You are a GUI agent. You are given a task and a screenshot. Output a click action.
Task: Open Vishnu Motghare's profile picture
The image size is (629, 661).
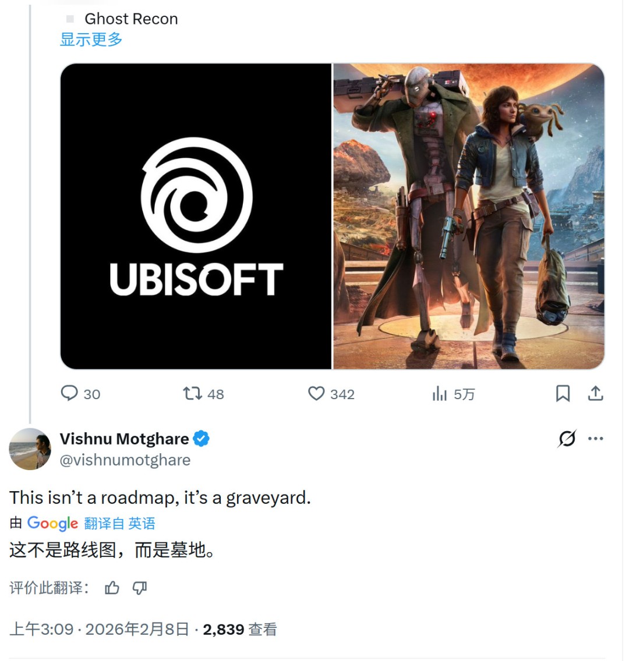coord(30,449)
